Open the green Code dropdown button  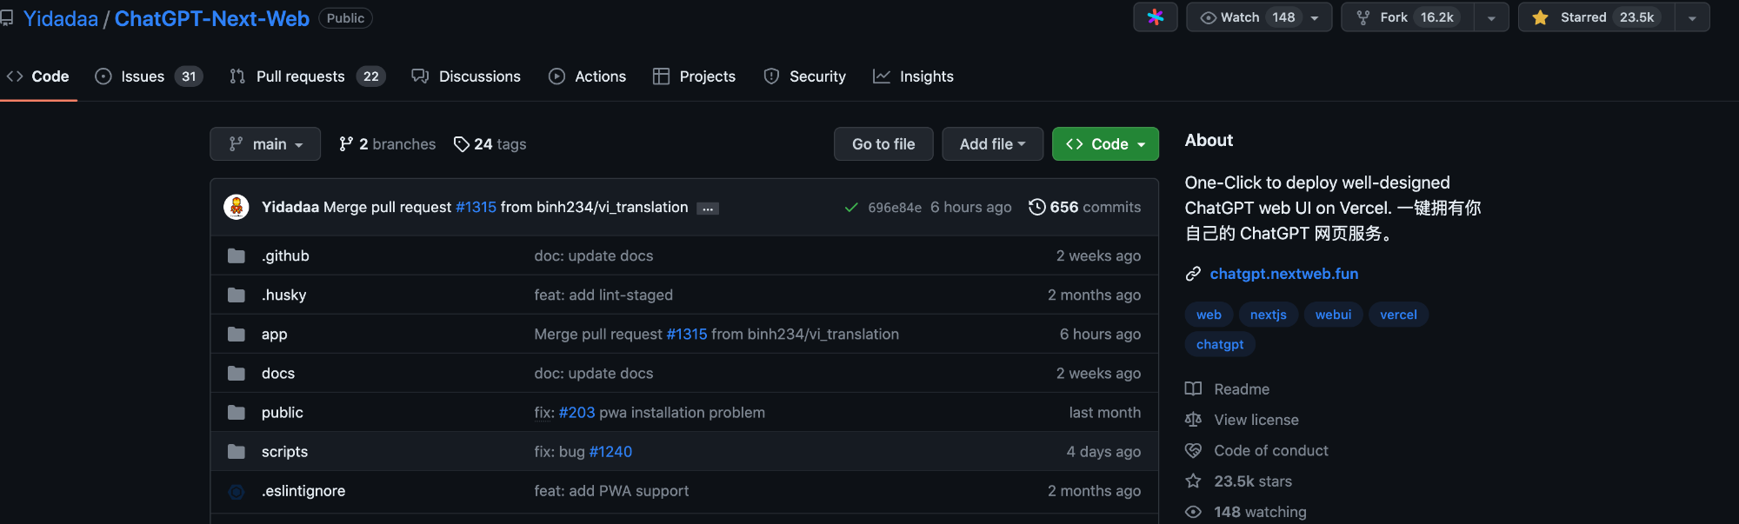[1105, 144]
